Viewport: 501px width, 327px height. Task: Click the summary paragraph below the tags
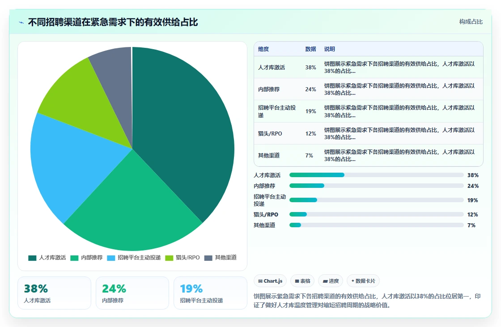coord(367,301)
